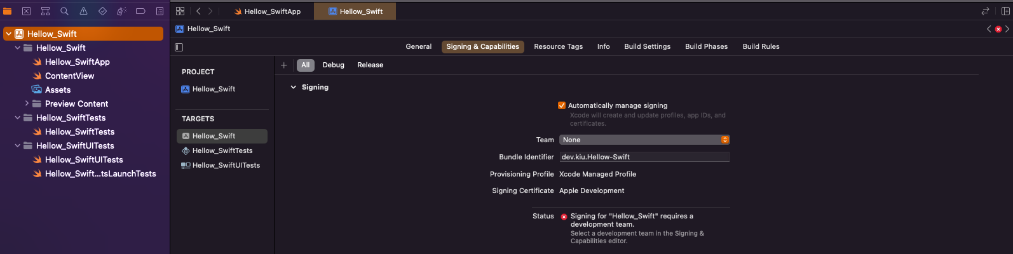Add an editor on the right
Screen dimensions: 1013x254
tap(1005, 11)
